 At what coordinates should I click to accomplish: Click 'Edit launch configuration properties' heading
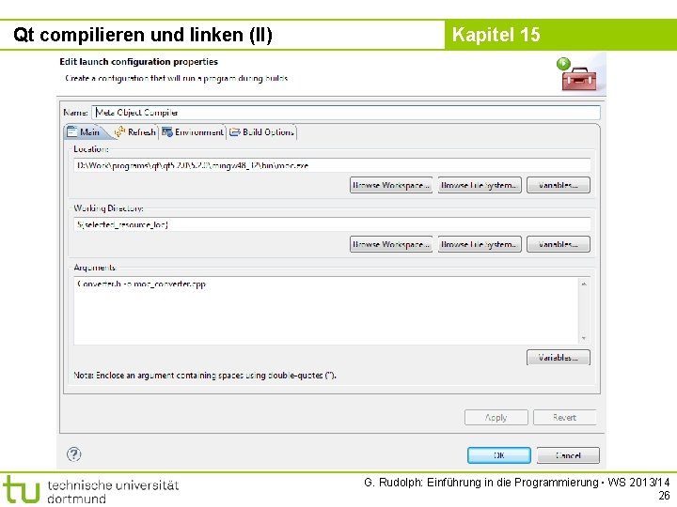(x=138, y=62)
